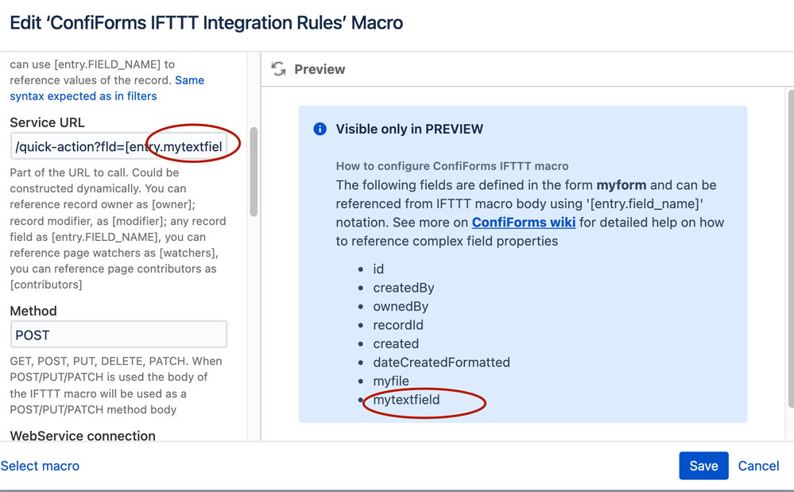Screen dimensions: 794x492
Task: Select the 'ownedBy' field entry
Action: [x=401, y=306]
